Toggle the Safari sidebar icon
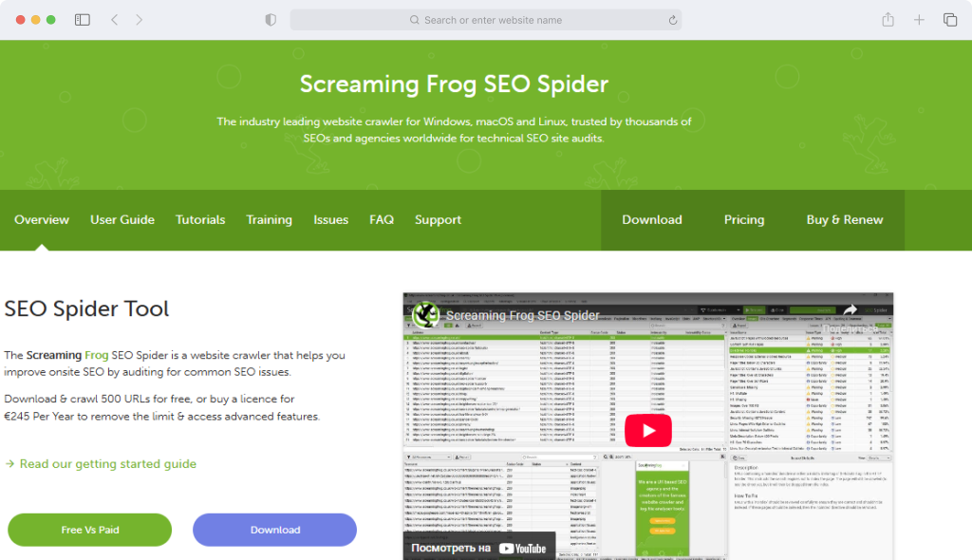This screenshot has width=972, height=560. pyautogui.click(x=83, y=20)
